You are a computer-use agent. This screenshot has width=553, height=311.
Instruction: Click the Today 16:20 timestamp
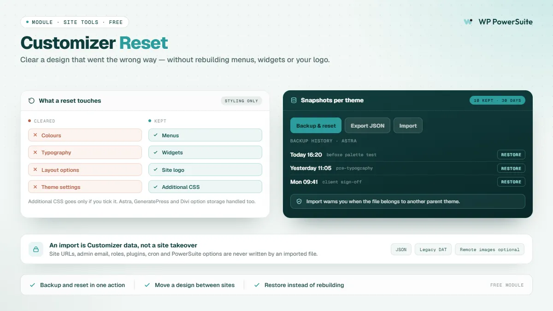[306, 155]
